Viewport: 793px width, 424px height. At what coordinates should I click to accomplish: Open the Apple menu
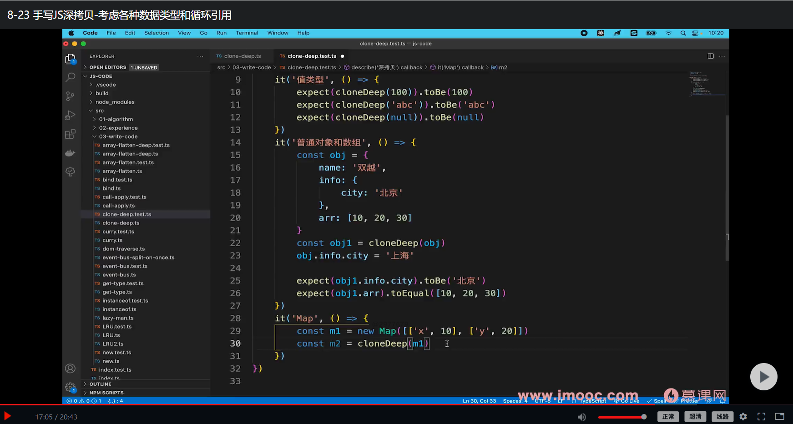click(71, 33)
